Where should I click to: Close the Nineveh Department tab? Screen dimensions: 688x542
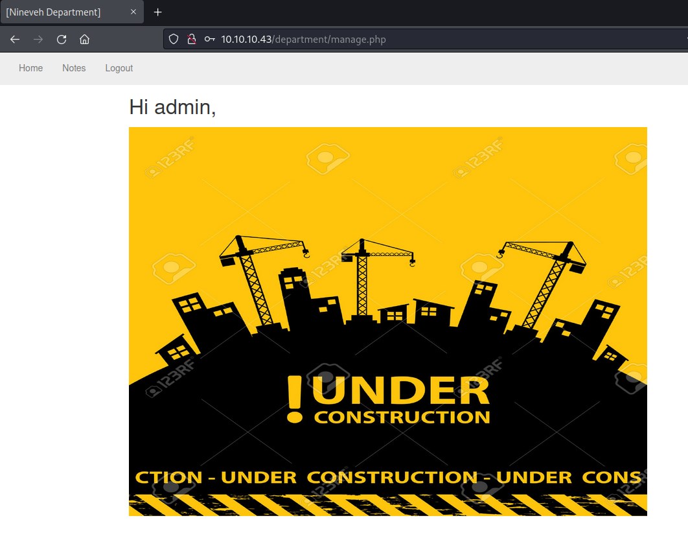point(133,12)
